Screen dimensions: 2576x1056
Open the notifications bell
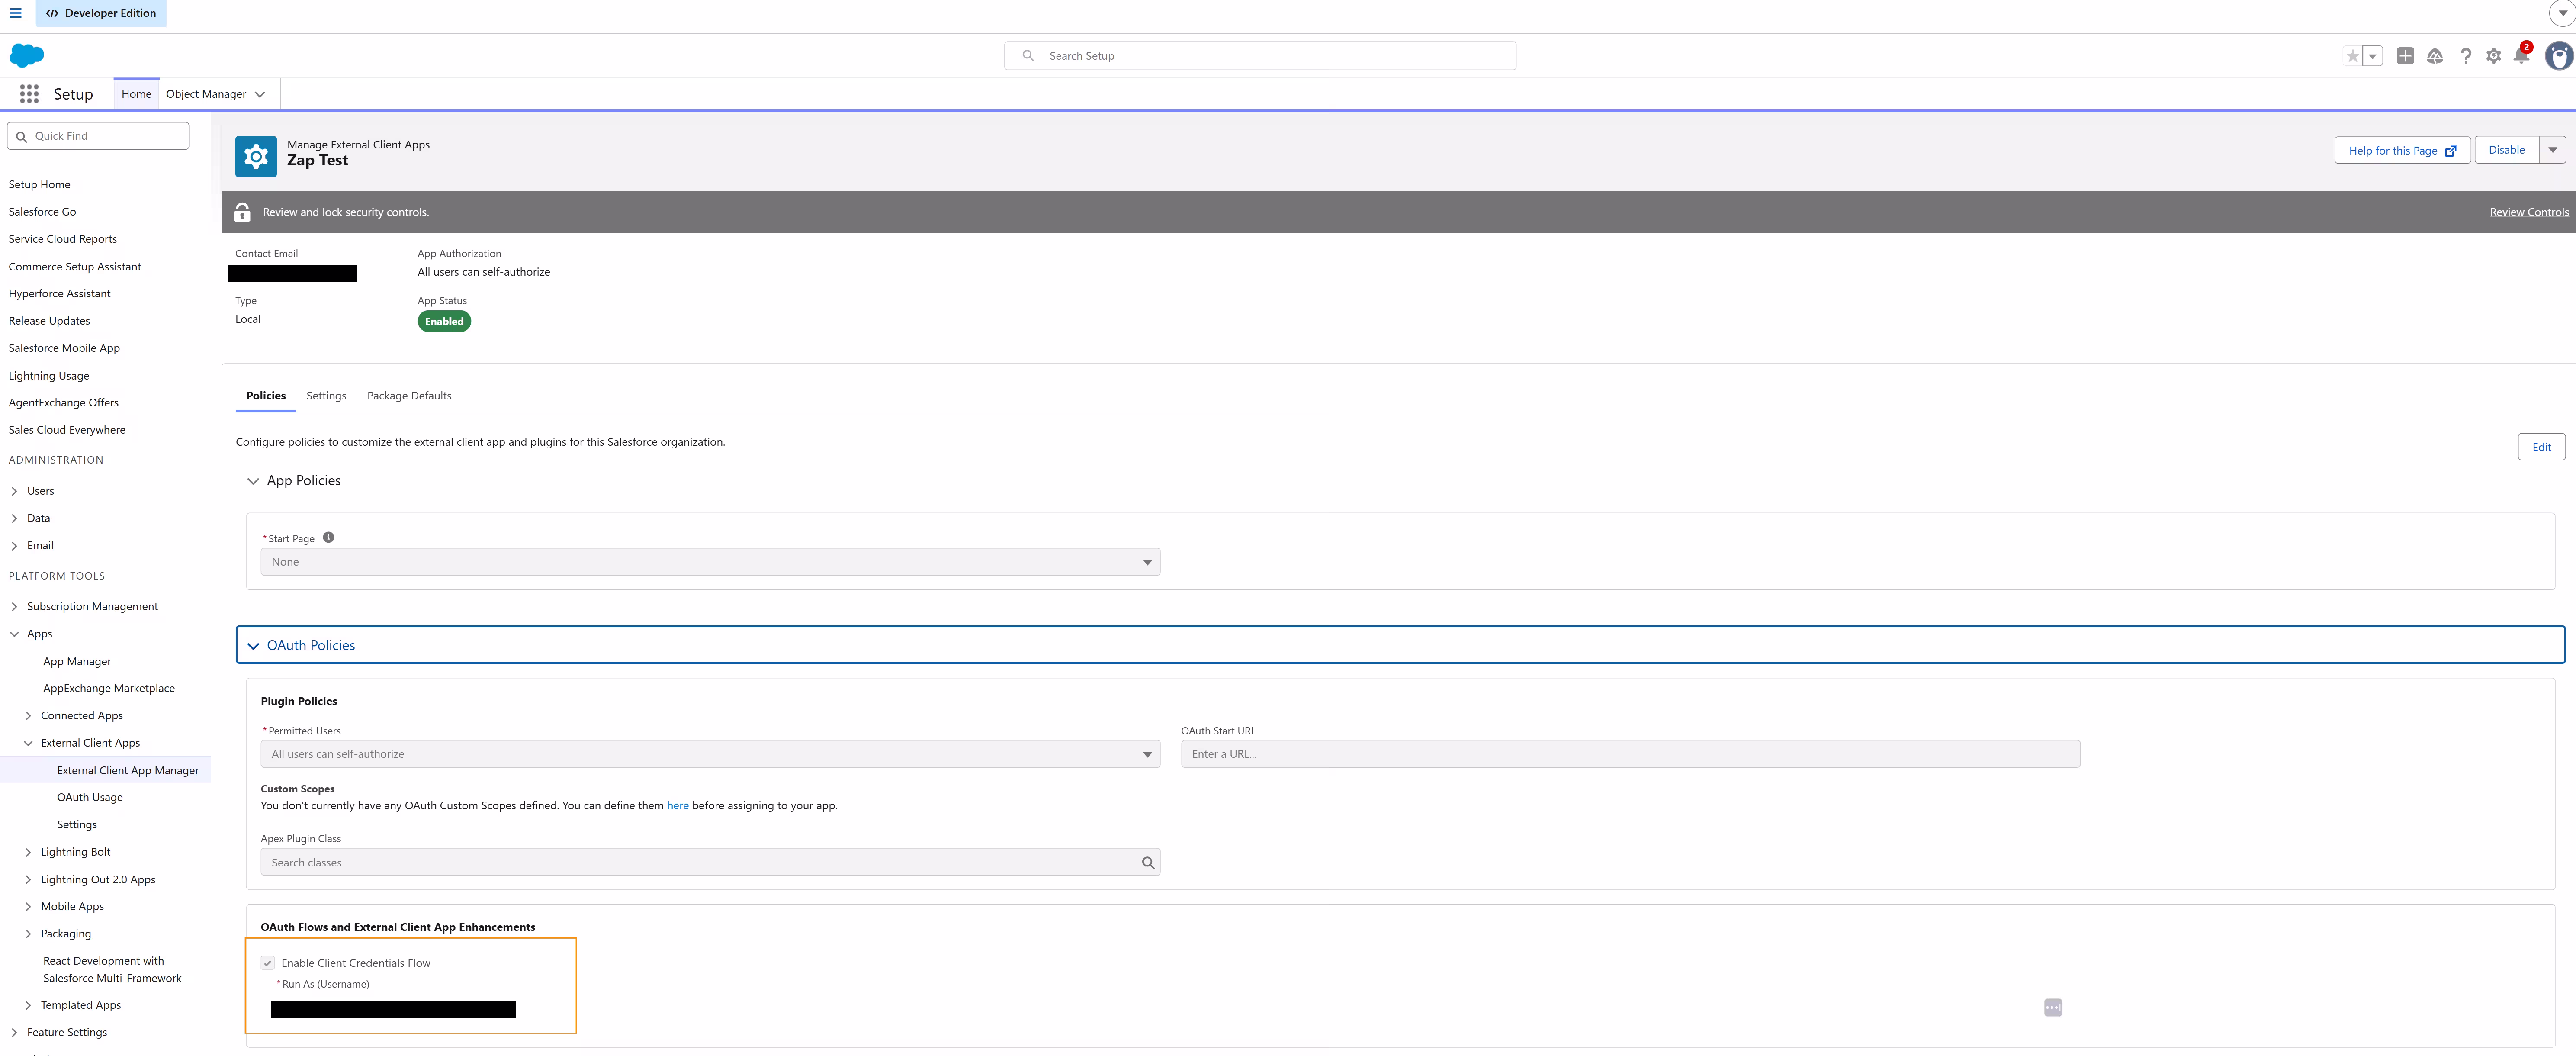pyautogui.click(x=2521, y=55)
